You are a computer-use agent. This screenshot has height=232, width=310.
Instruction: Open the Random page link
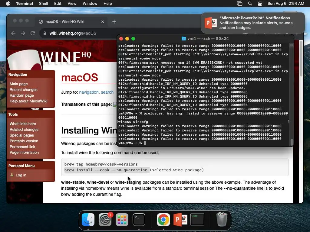pos(22,95)
